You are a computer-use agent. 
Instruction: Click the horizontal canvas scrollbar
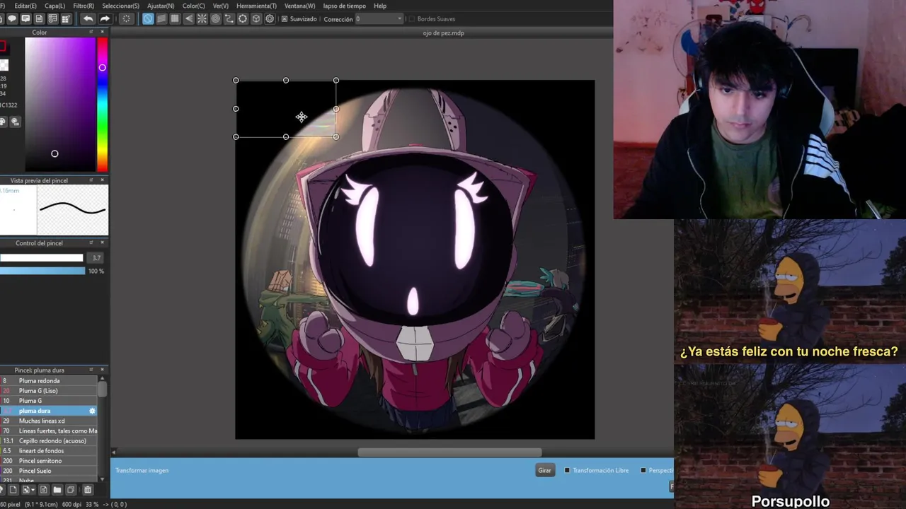coord(450,452)
